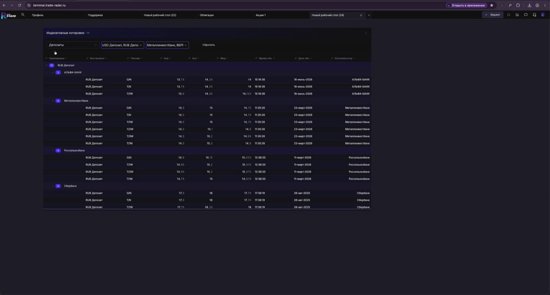Open the Аск column header menu
The width and height of the screenshot is (550, 295).
[x=198, y=59]
